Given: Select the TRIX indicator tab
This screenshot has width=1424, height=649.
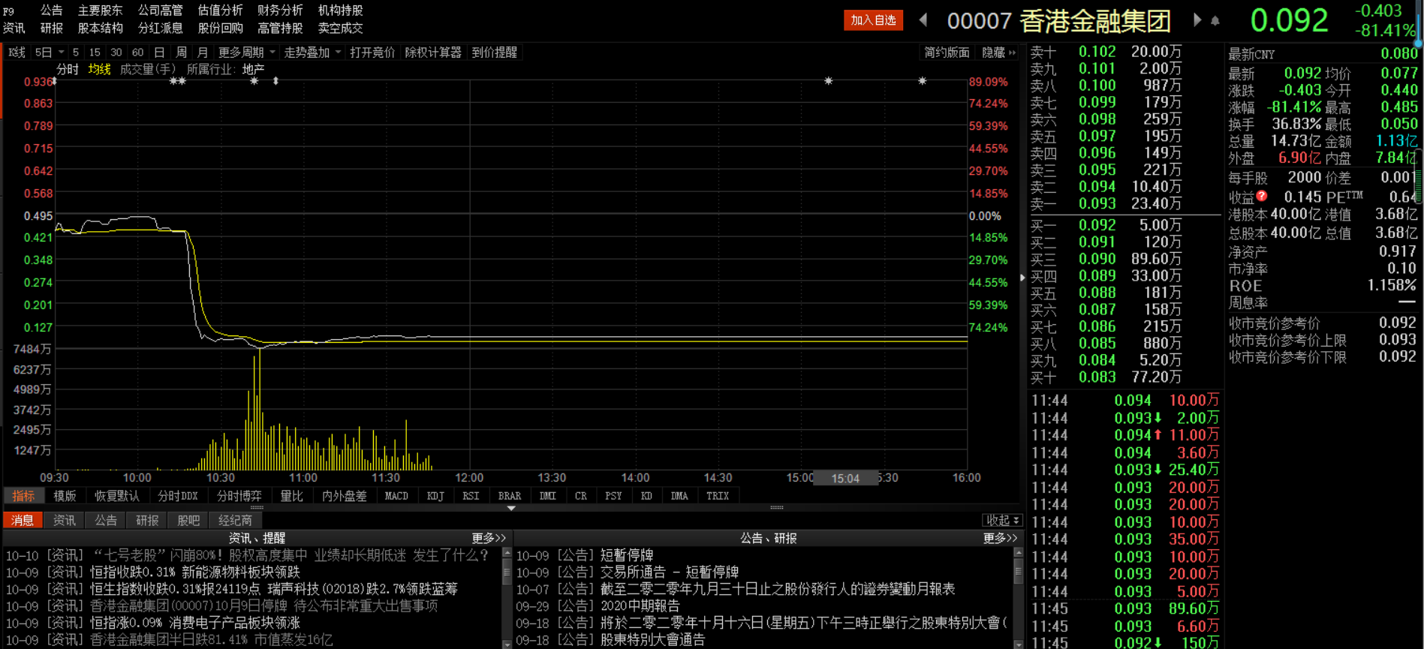Looking at the screenshot, I should pyautogui.click(x=718, y=496).
